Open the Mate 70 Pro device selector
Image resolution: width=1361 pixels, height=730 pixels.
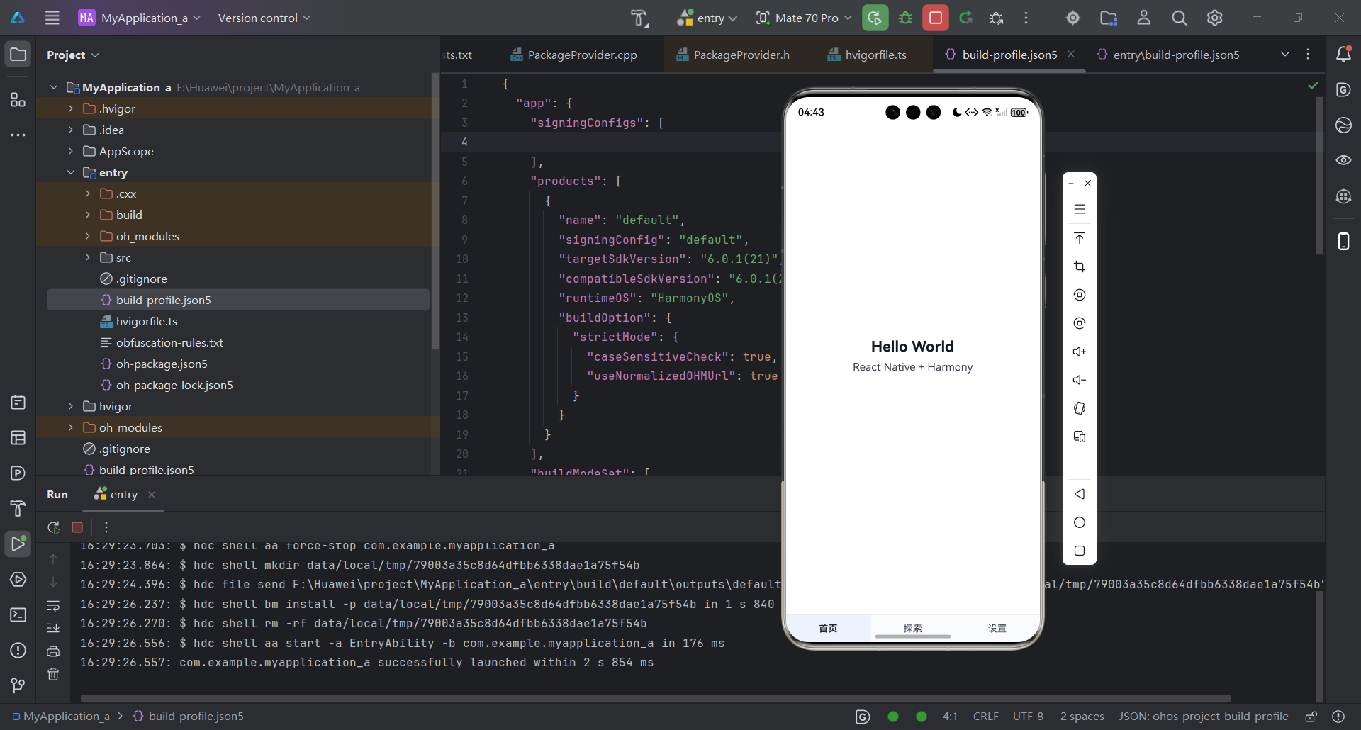(x=803, y=18)
